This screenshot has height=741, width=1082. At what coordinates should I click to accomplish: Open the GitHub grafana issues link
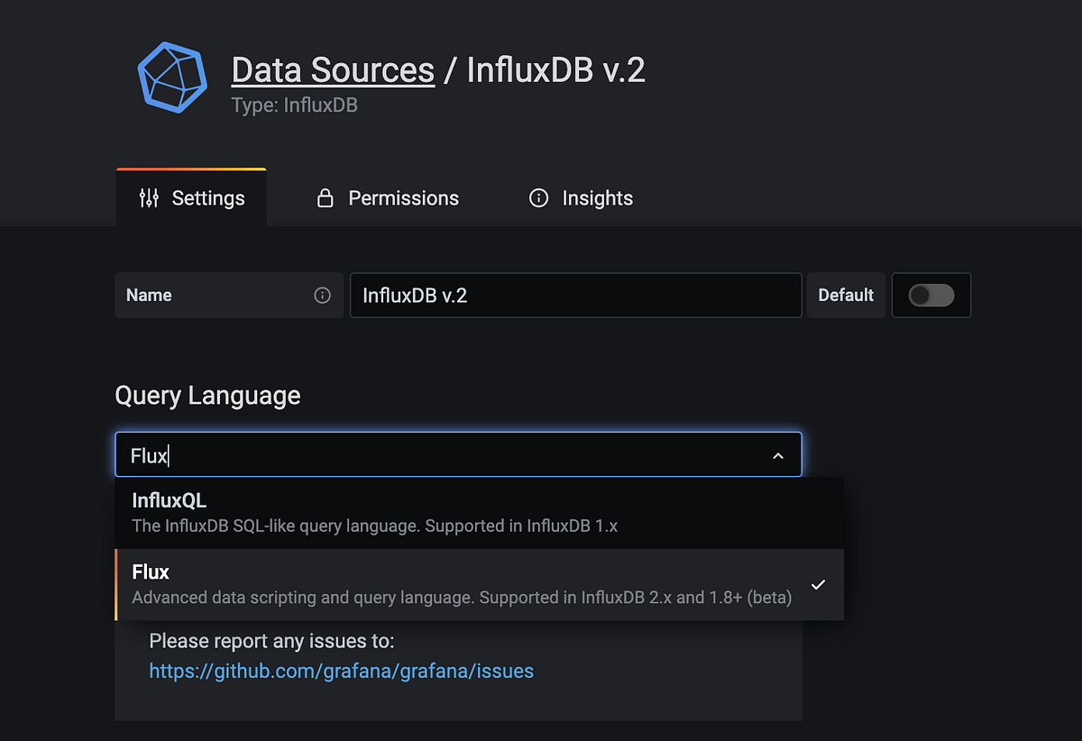pos(341,671)
